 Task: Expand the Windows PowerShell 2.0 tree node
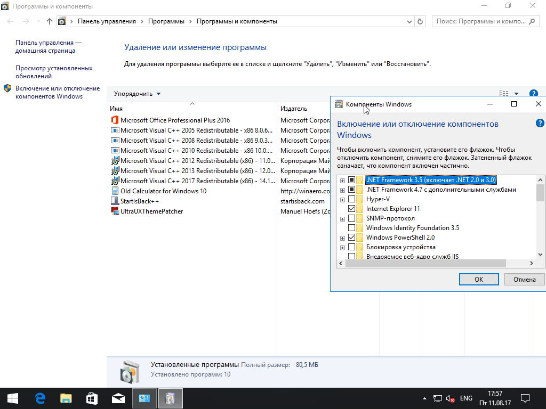point(343,238)
